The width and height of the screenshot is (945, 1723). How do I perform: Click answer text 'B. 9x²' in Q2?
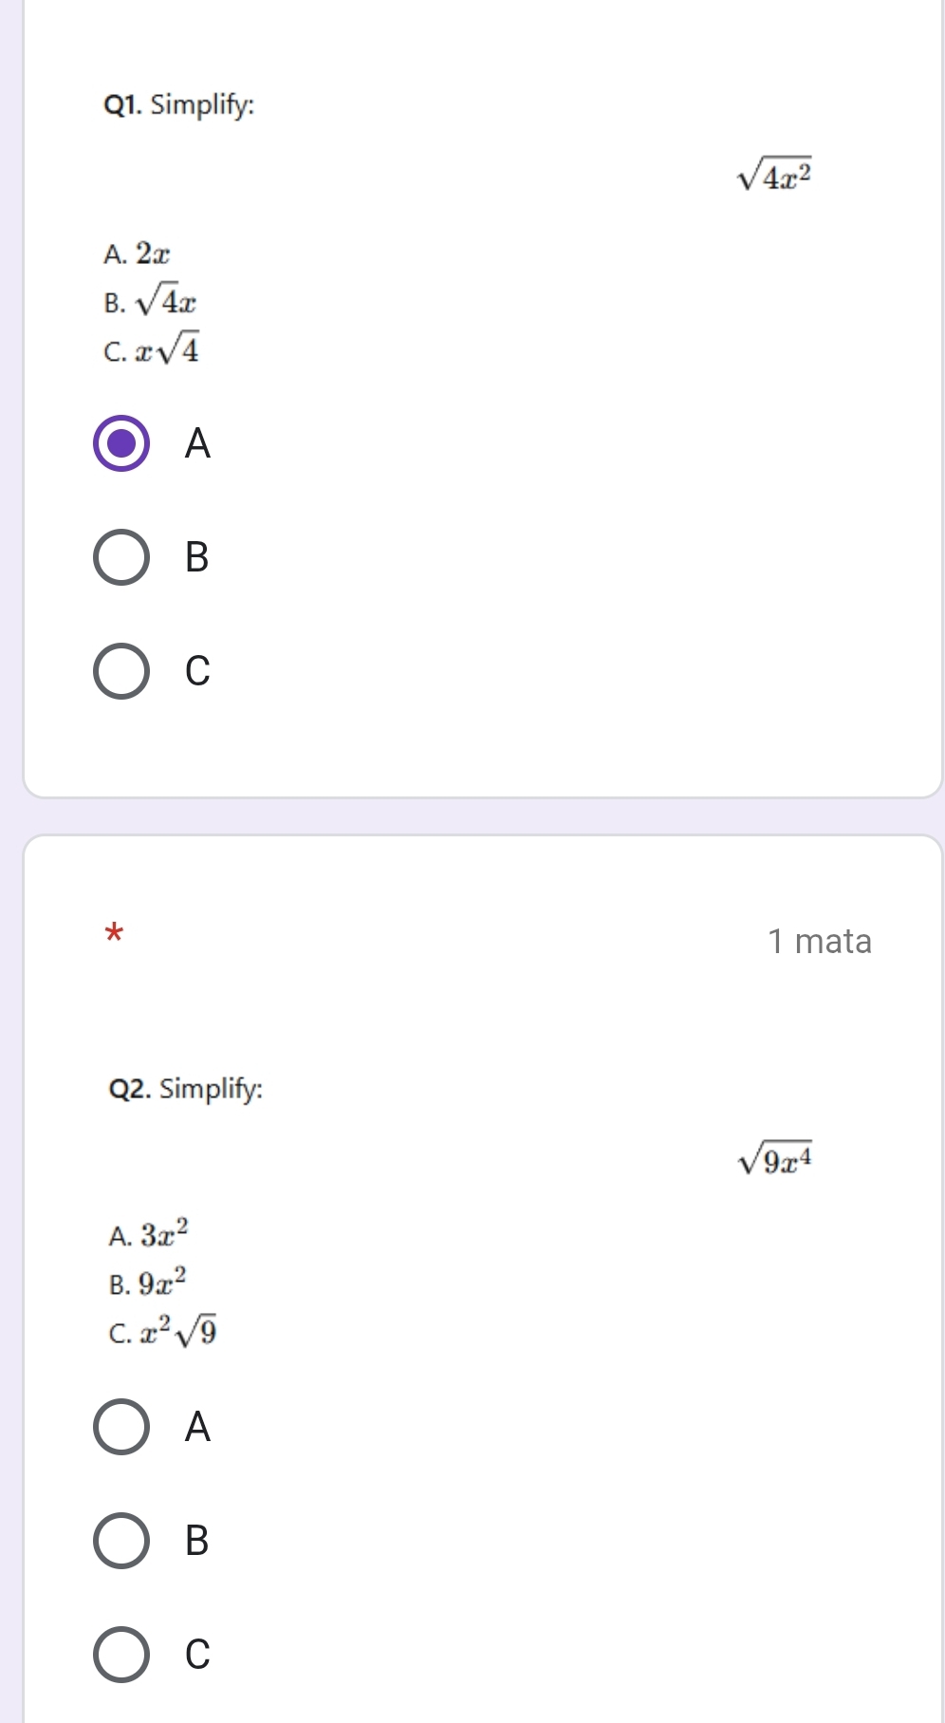point(148,1283)
